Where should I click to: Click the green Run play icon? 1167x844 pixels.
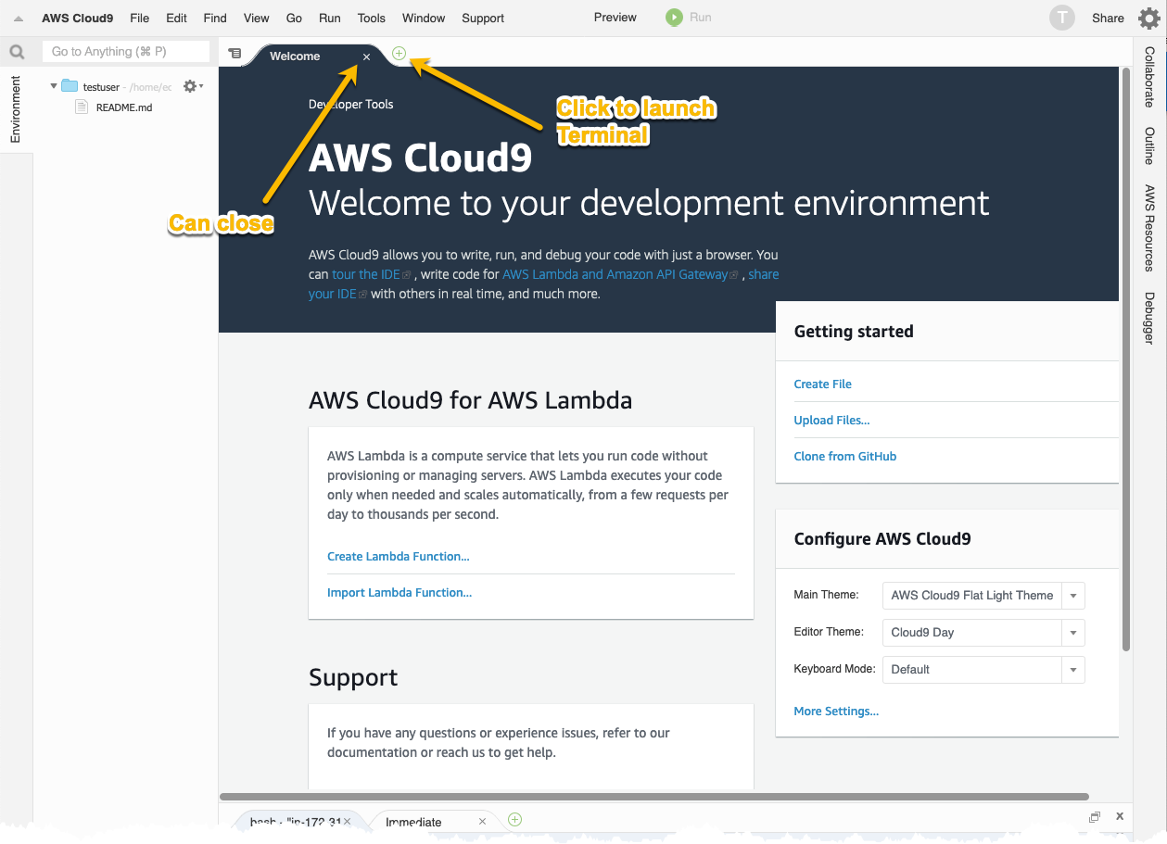pos(674,18)
